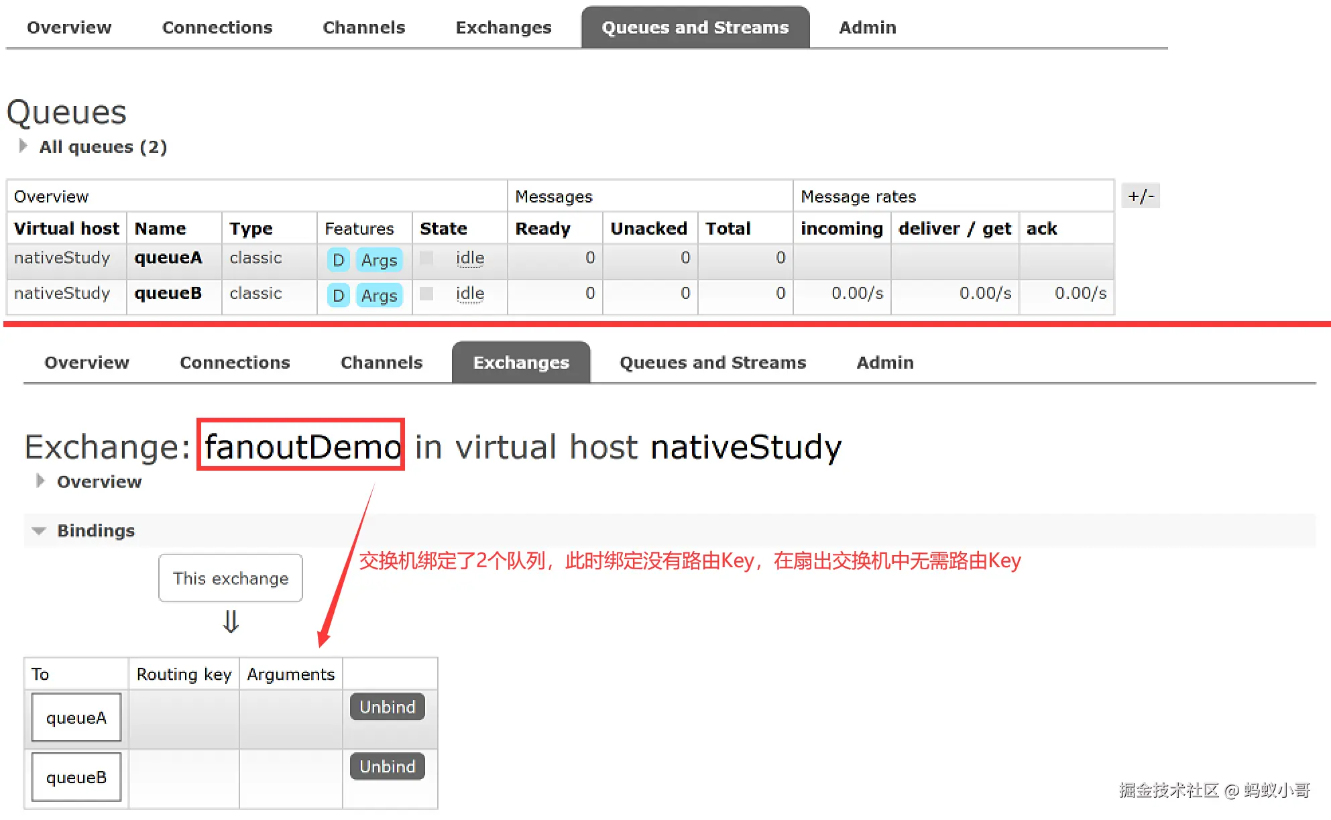Open queueB link in queues table
The width and height of the screenshot is (1331, 820).
pos(168,294)
